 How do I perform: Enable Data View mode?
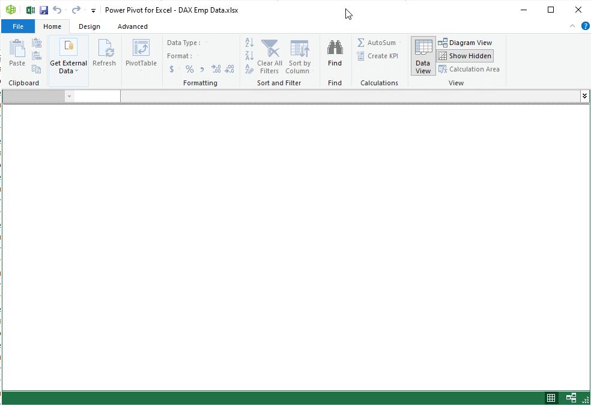pos(423,55)
